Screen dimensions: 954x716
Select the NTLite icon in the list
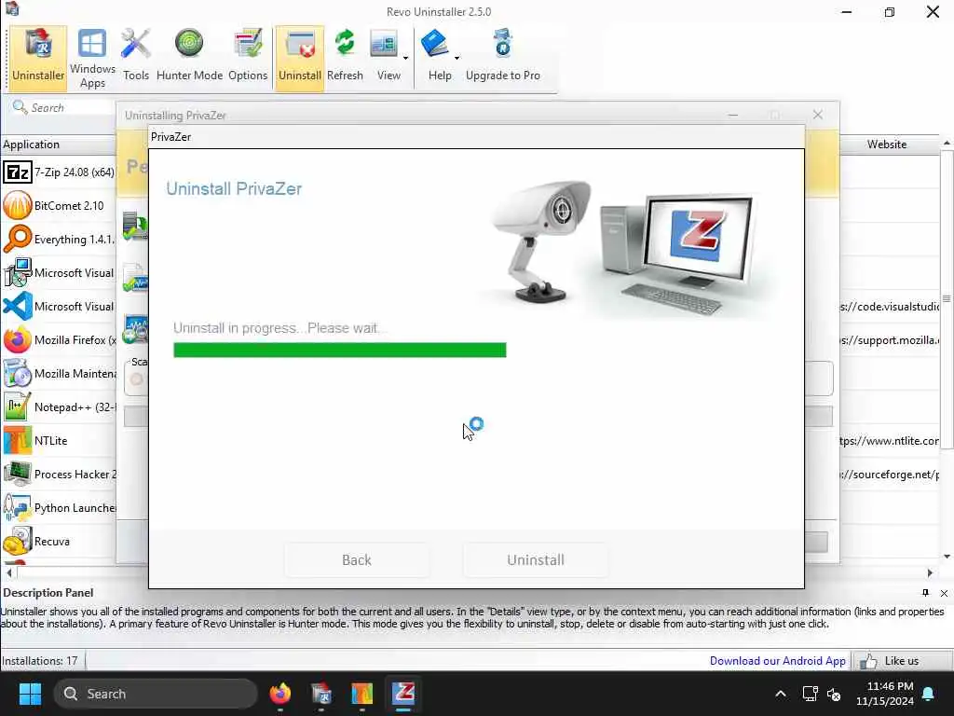[17, 441]
